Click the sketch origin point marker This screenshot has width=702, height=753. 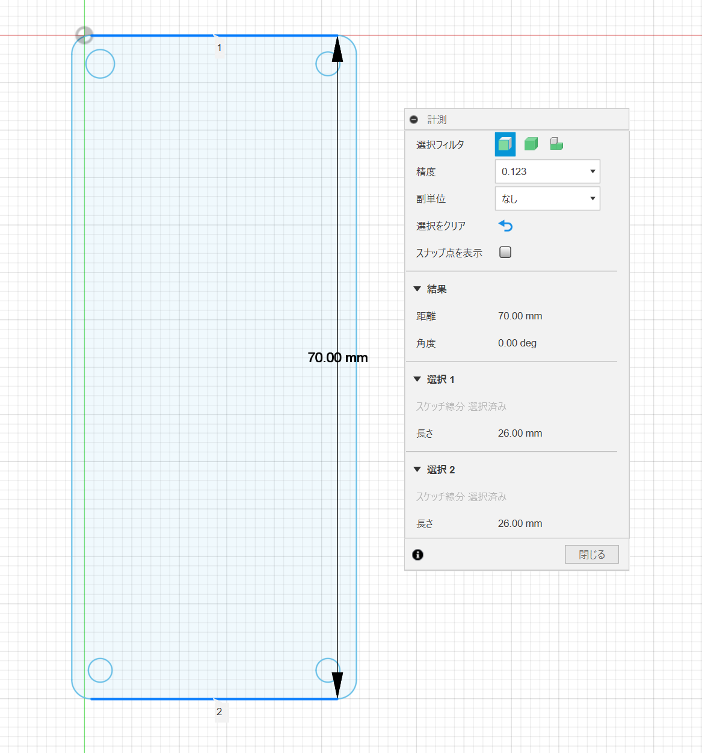[84, 35]
